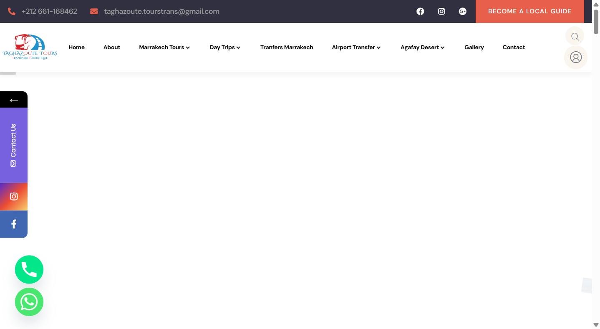
Task: Open the Facebook blue sidebar tile
Action: [x=14, y=224]
